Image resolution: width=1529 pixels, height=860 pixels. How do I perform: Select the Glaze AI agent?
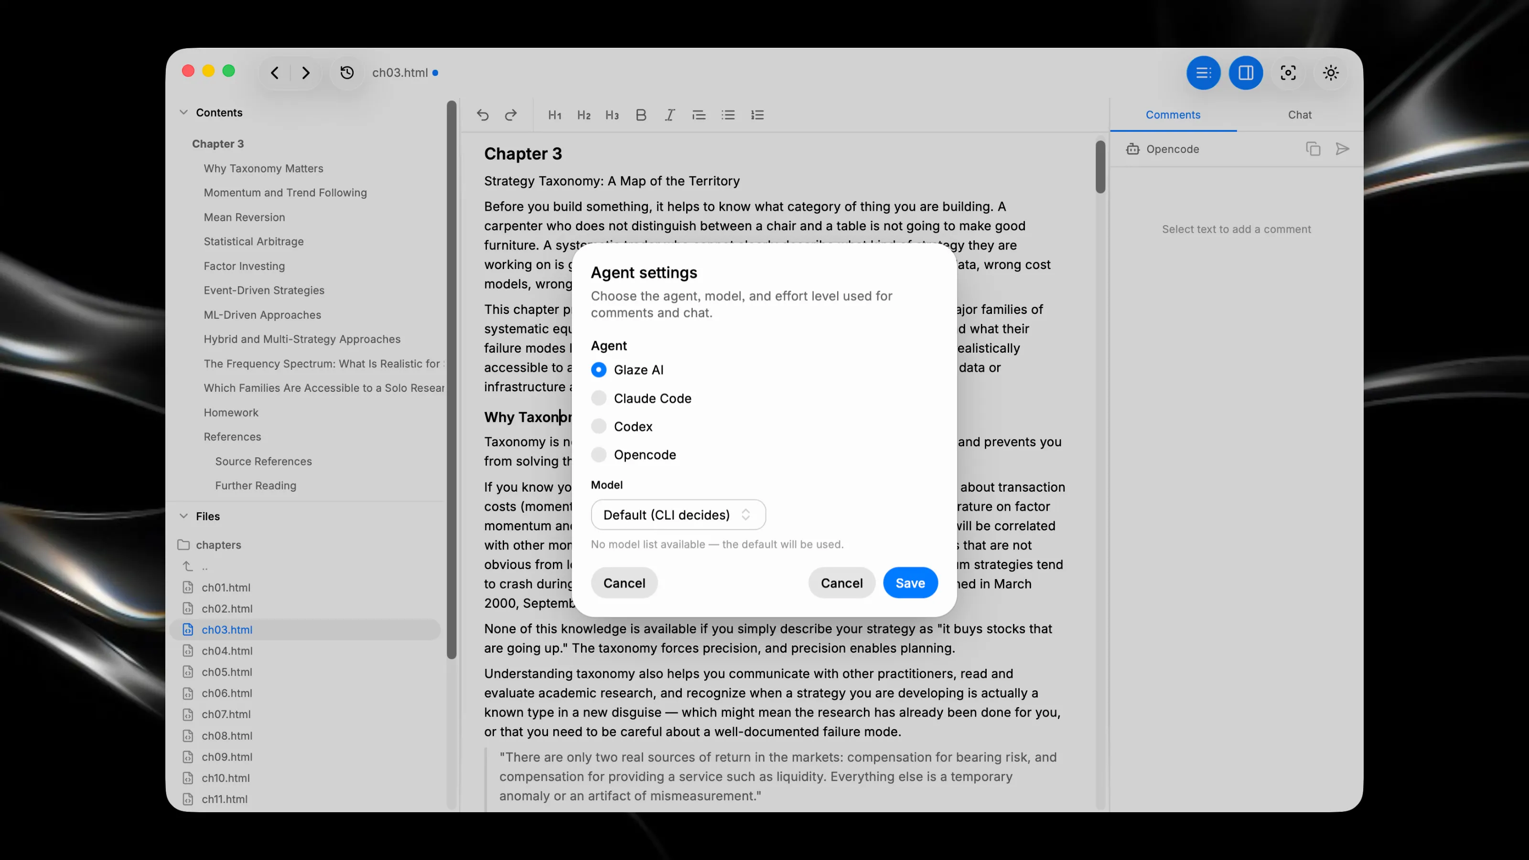tap(598, 370)
